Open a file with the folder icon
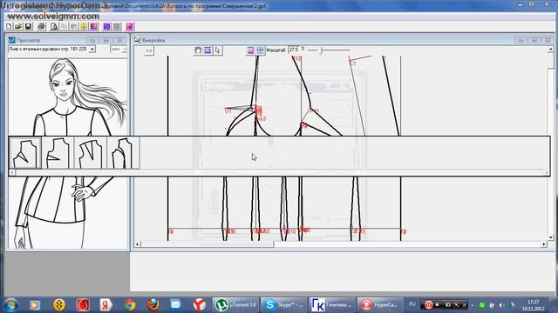Viewport: 558px width, 313px height. point(18,27)
